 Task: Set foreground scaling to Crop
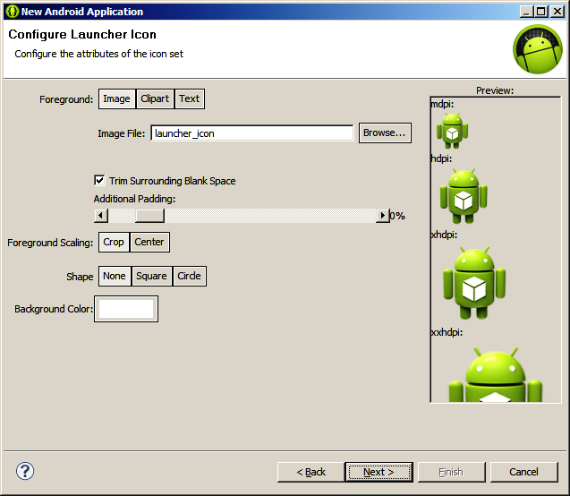tap(114, 243)
